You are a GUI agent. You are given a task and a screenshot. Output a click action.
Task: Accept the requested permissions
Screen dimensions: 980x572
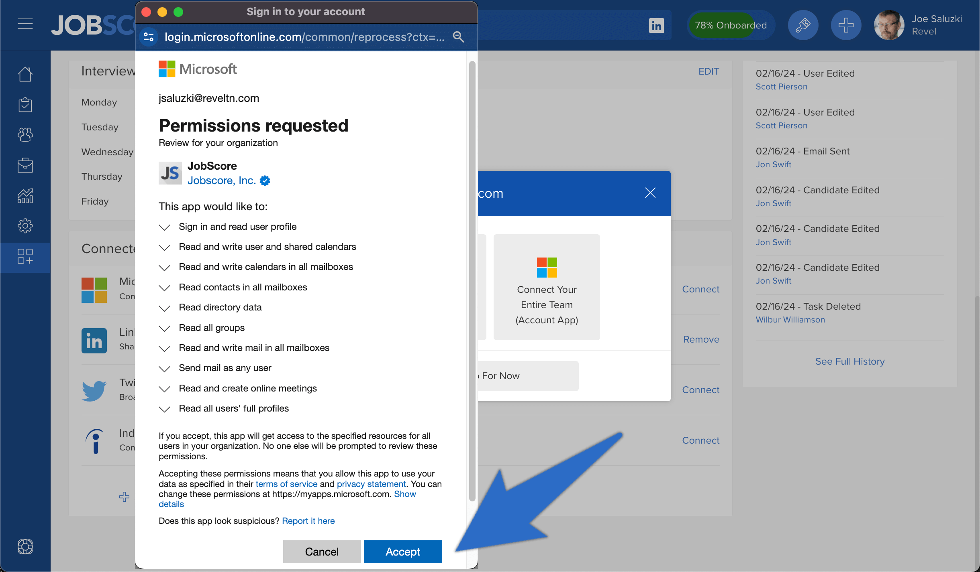coord(403,552)
